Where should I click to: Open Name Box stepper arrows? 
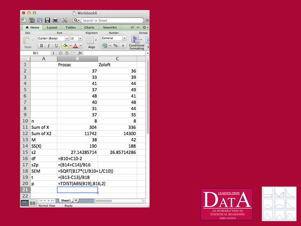pyautogui.click(x=53, y=53)
